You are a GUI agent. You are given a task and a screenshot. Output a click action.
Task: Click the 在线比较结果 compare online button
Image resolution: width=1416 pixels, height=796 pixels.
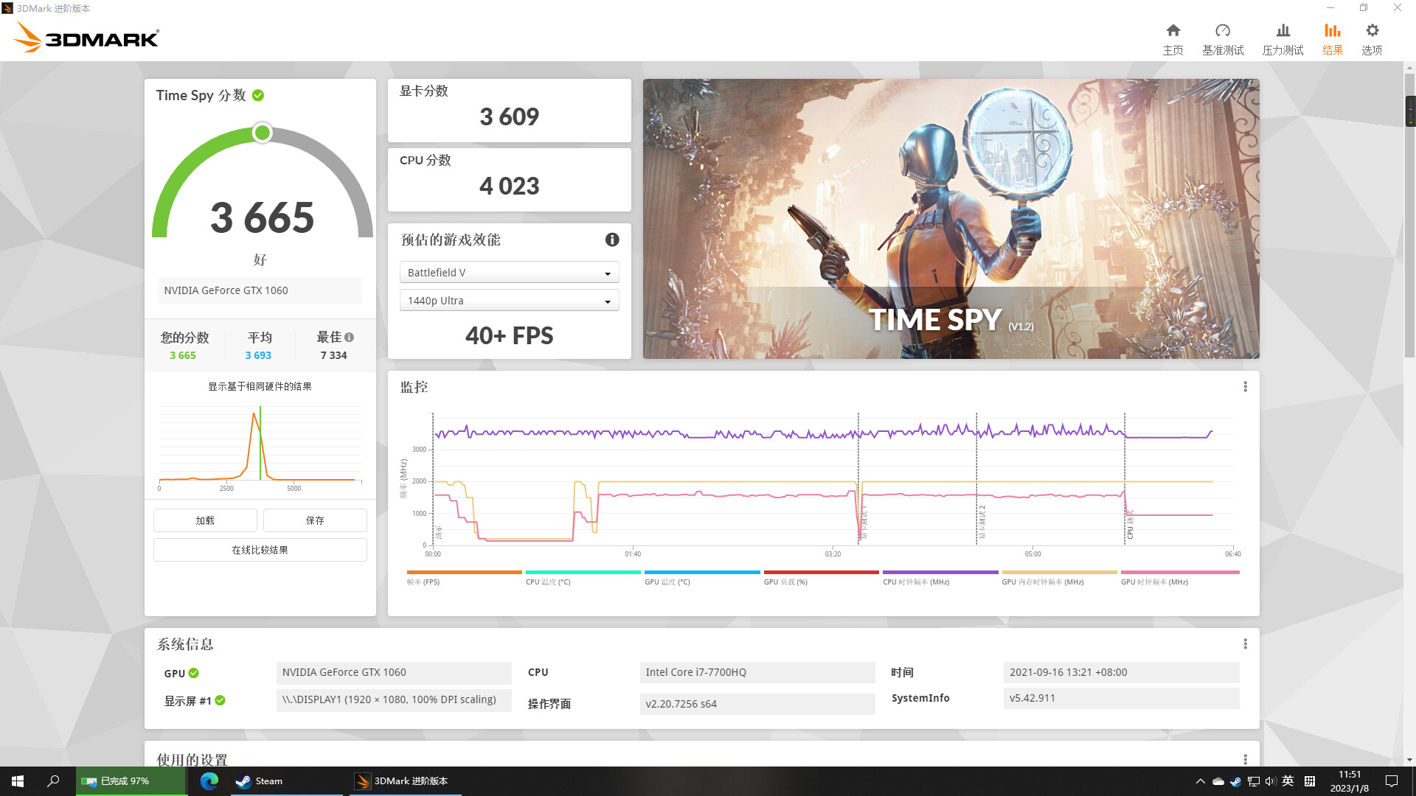[x=260, y=550]
